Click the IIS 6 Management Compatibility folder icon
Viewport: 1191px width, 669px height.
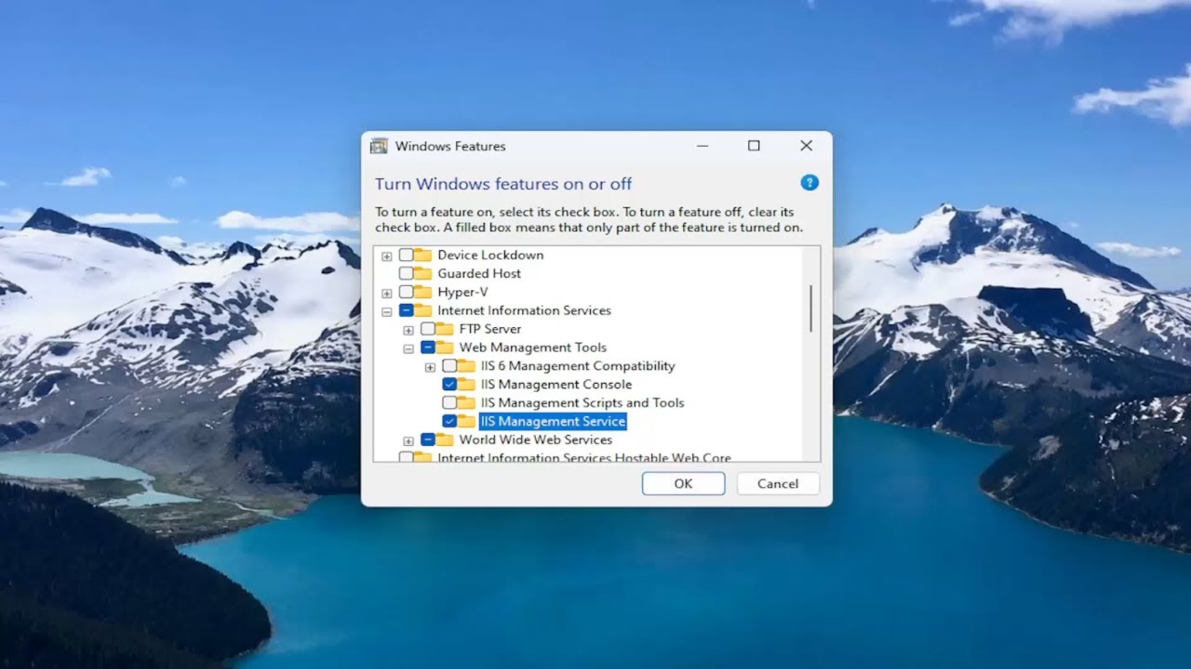(x=466, y=366)
